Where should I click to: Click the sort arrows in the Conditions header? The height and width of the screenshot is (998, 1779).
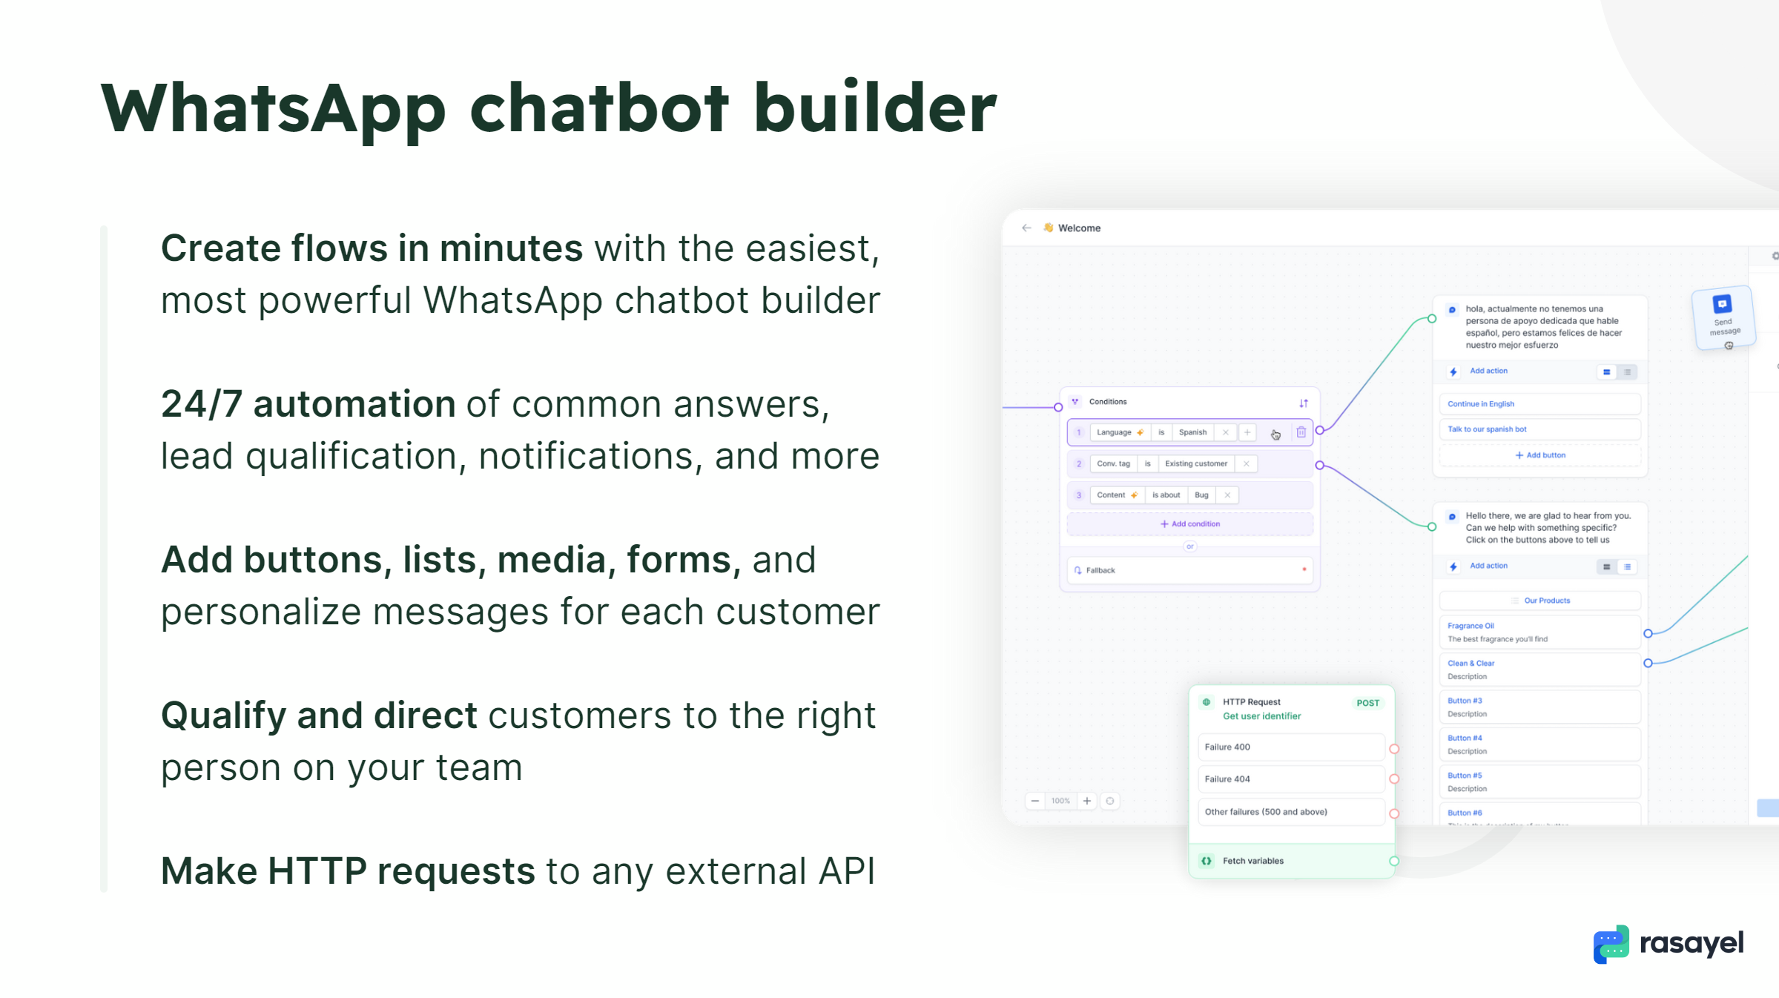click(x=1303, y=403)
